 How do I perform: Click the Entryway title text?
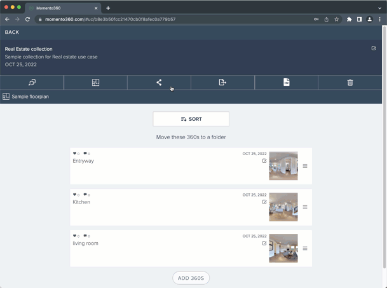coord(83,161)
